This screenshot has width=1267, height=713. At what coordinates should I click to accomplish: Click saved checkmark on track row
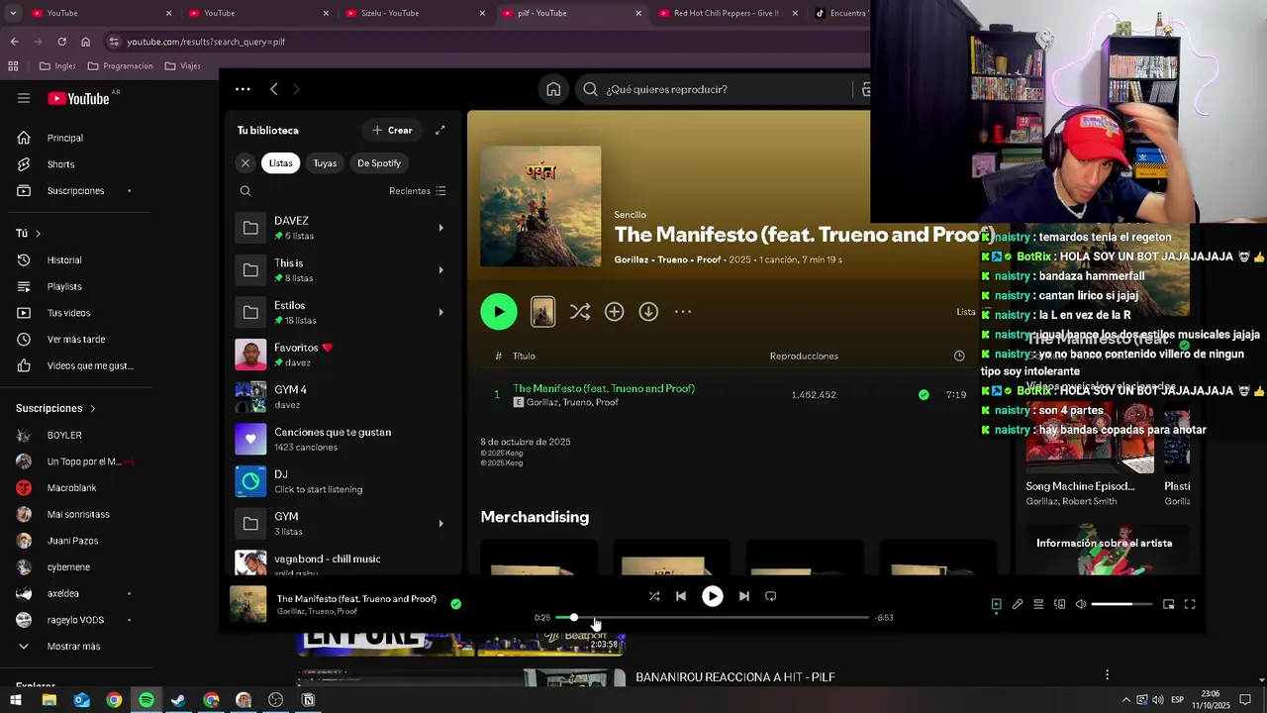coord(924,394)
